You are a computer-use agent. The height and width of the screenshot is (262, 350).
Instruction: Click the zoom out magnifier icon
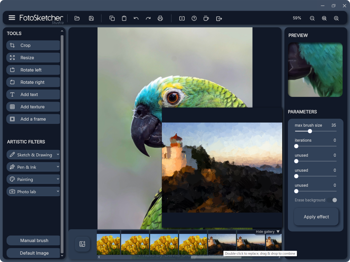click(312, 18)
